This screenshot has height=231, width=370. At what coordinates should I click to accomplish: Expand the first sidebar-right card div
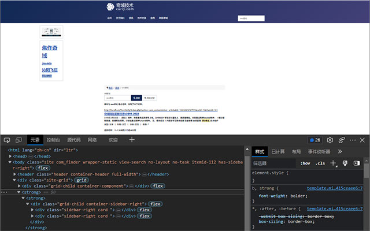pyautogui.click(x=32, y=210)
